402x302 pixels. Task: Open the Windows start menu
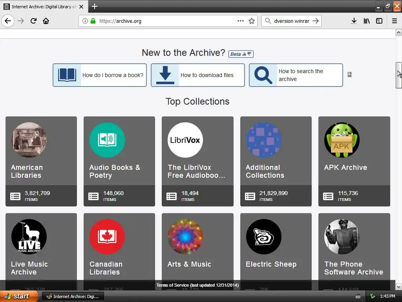[19, 296]
